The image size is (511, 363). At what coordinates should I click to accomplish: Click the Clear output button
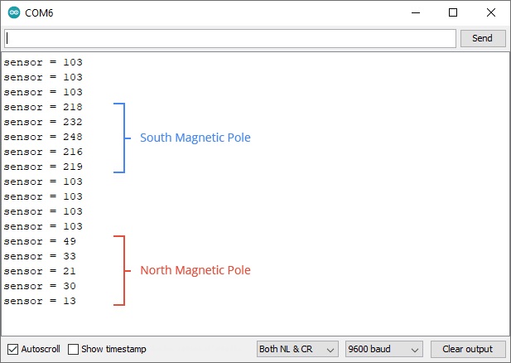pos(467,349)
